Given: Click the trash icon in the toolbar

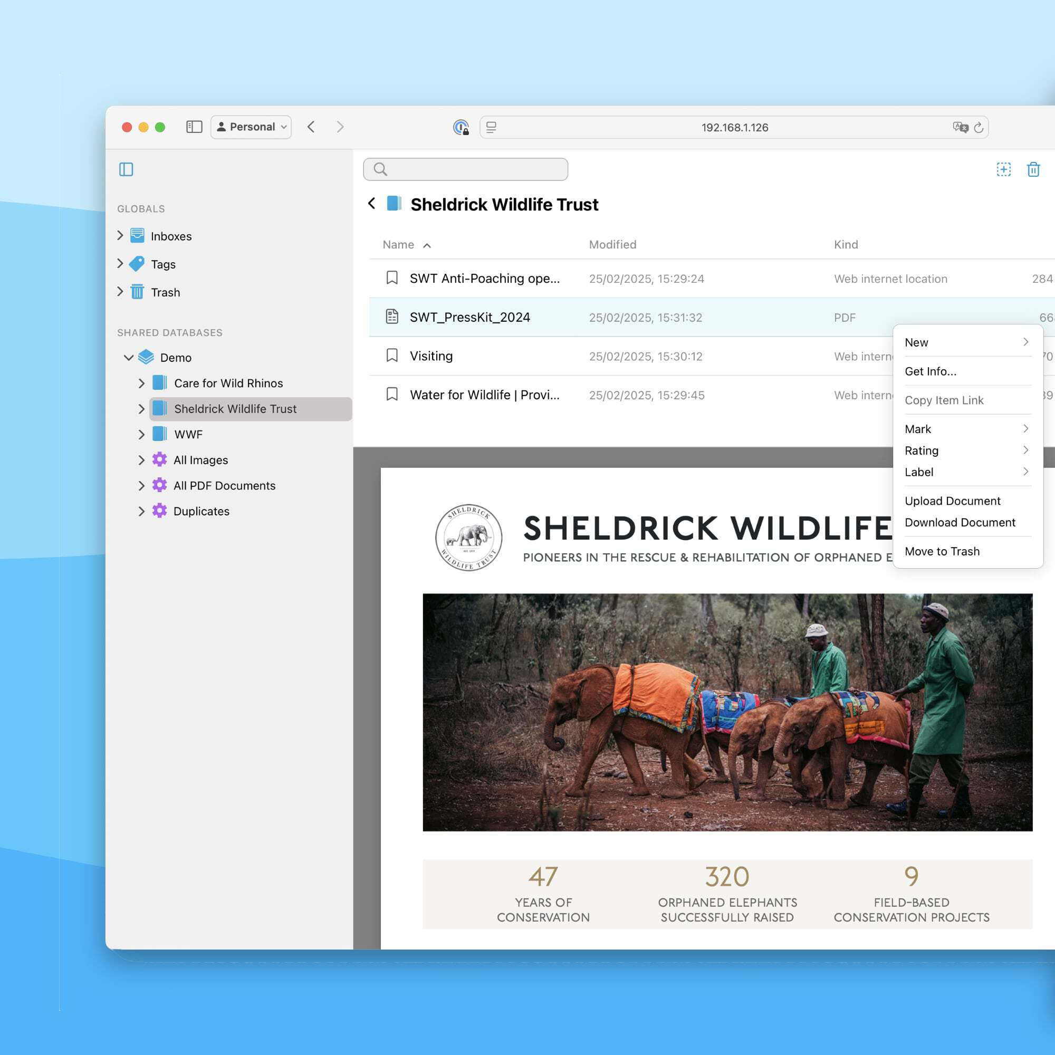Looking at the screenshot, I should (x=1033, y=169).
